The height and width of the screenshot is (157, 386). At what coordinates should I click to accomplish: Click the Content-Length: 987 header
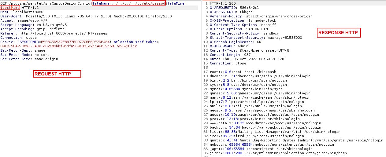[x=230, y=55]
